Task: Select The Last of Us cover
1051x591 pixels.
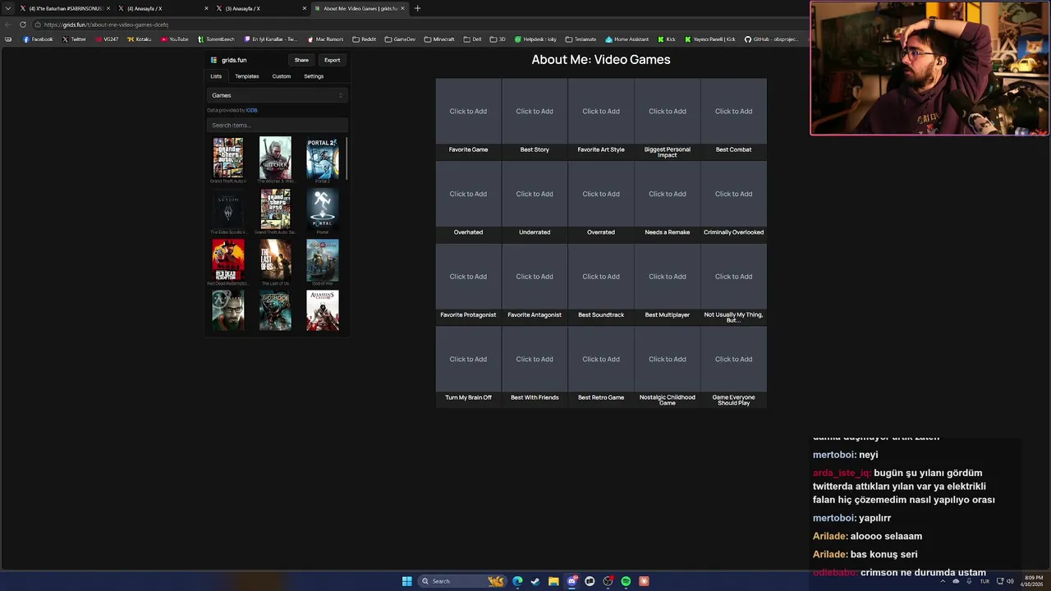Action: [275, 260]
